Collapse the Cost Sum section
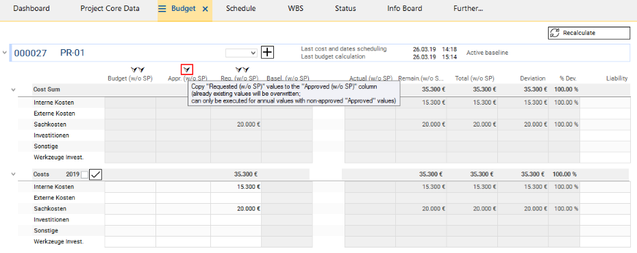Screen dimensions: 637x253 [14, 90]
